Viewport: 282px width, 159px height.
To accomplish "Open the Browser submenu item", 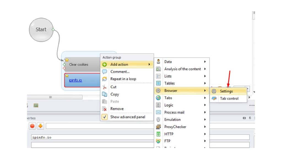I will click(182, 91).
